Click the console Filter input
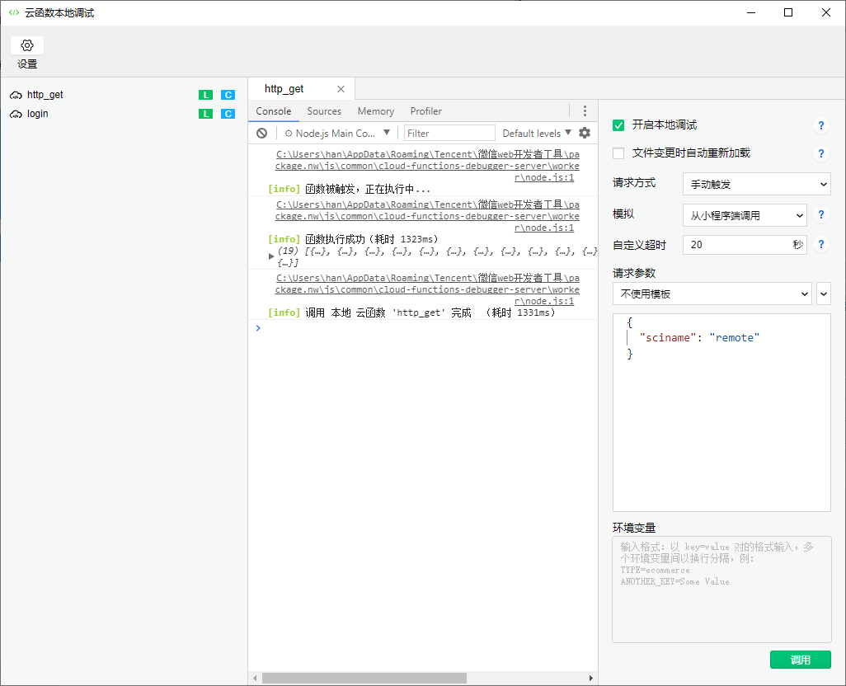The width and height of the screenshot is (846, 686). [x=449, y=133]
